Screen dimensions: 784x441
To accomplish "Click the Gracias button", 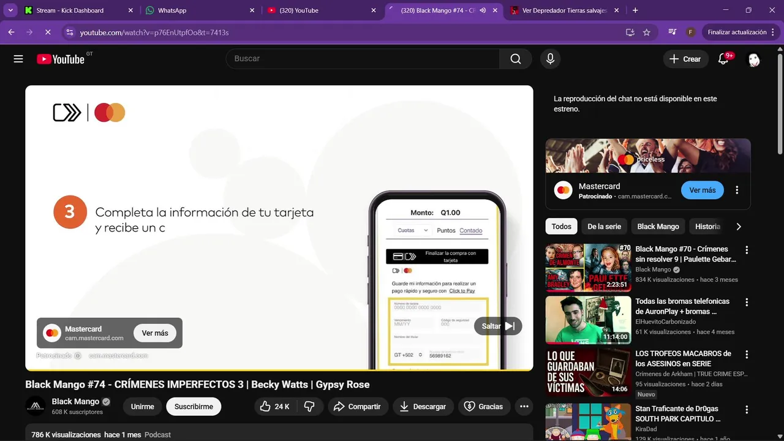I will [484, 407].
